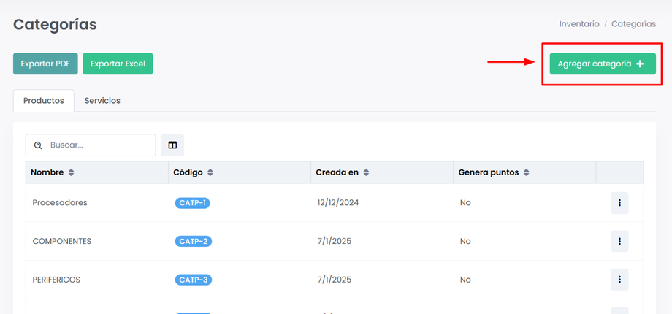Screen dimensions: 672x314
Task: Click the CATP-3 code badge
Action: [193, 280]
